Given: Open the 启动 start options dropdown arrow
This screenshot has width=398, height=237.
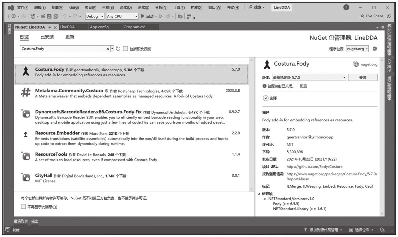Looking at the screenshot, I should pyautogui.click(x=156, y=16).
